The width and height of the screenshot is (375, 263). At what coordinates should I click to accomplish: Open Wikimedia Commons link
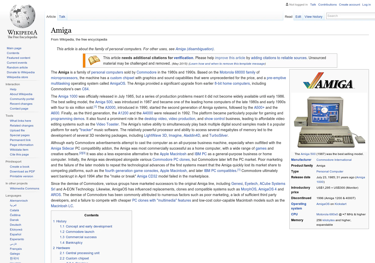click(25, 188)
